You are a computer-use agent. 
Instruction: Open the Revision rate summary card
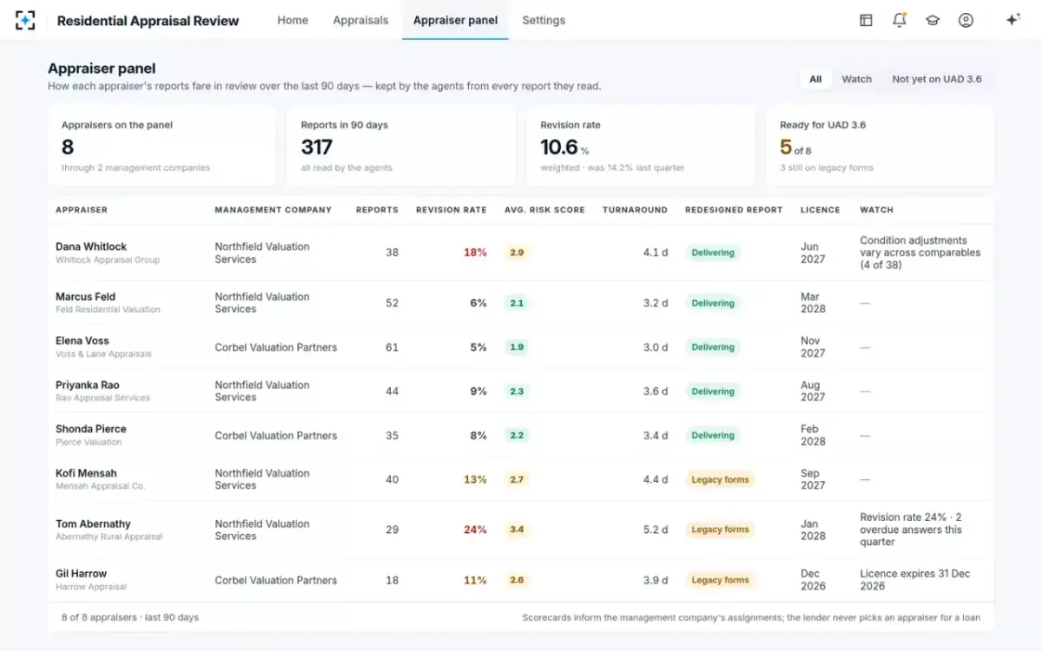pyautogui.click(x=641, y=146)
